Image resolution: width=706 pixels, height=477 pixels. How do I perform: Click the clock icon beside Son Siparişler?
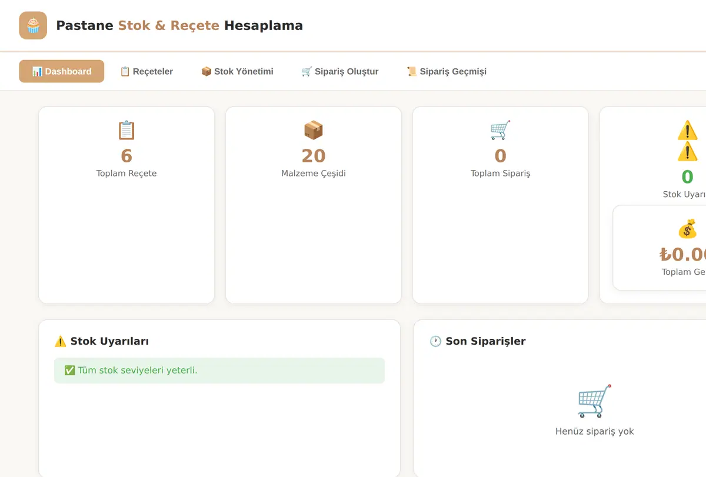click(435, 341)
